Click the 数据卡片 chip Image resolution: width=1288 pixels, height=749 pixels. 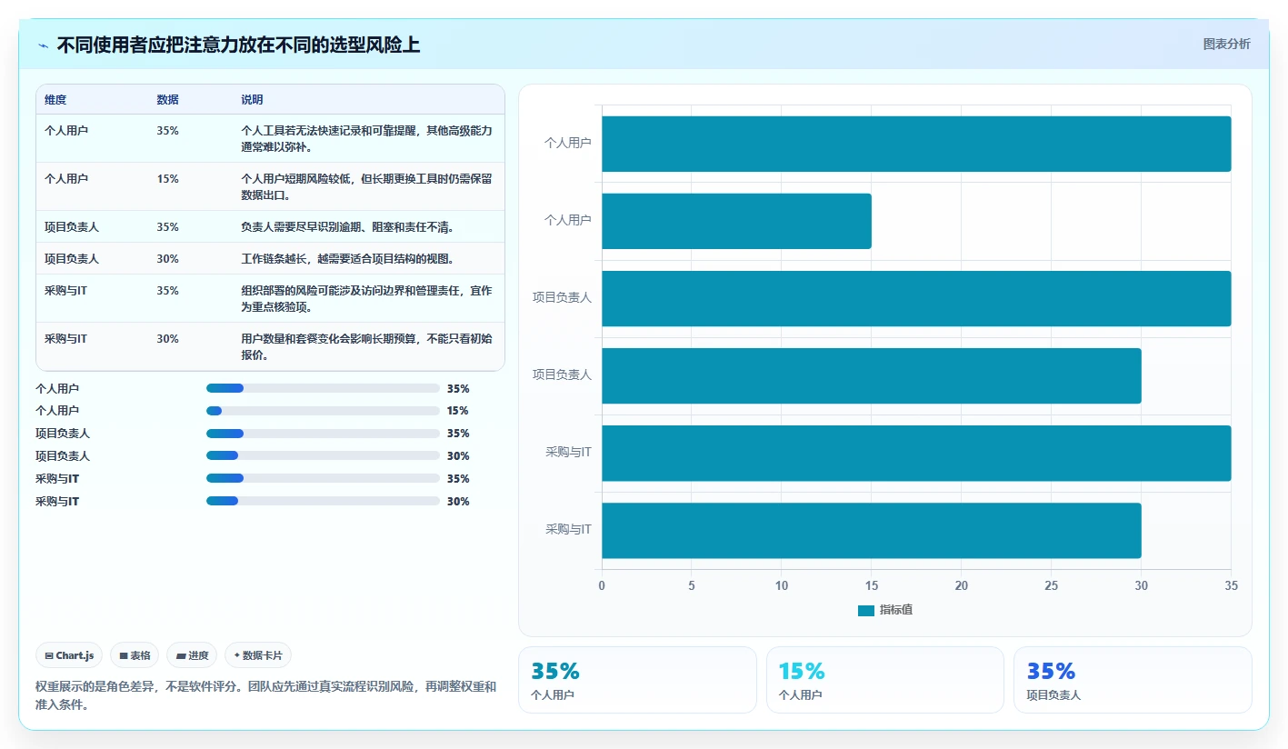(258, 655)
